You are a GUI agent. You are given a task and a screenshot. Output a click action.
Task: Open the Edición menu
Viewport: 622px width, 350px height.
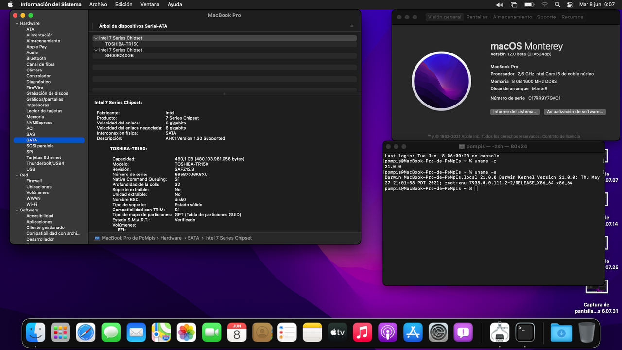123,4
